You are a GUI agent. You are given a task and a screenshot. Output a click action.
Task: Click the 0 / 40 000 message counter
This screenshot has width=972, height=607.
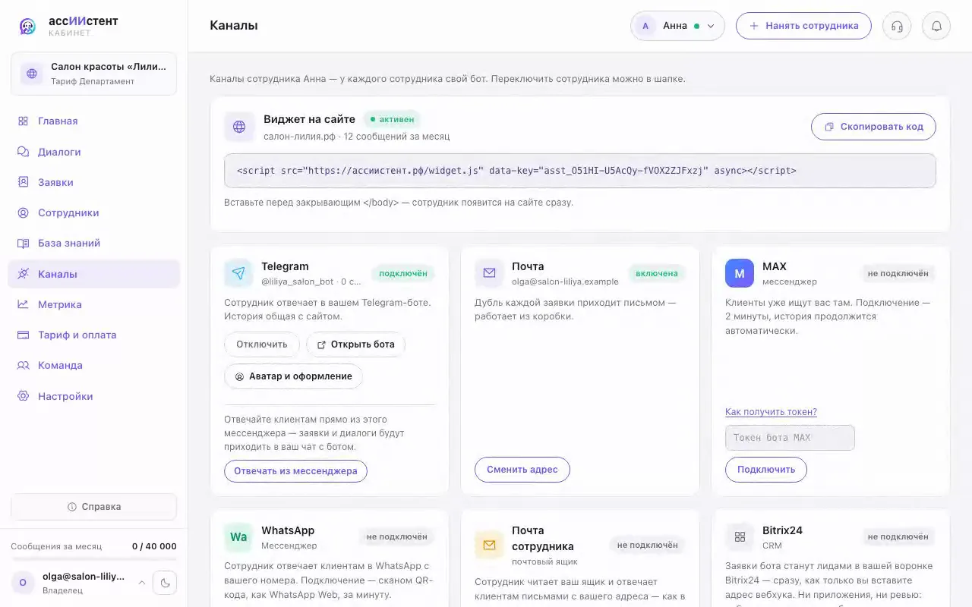tap(154, 546)
